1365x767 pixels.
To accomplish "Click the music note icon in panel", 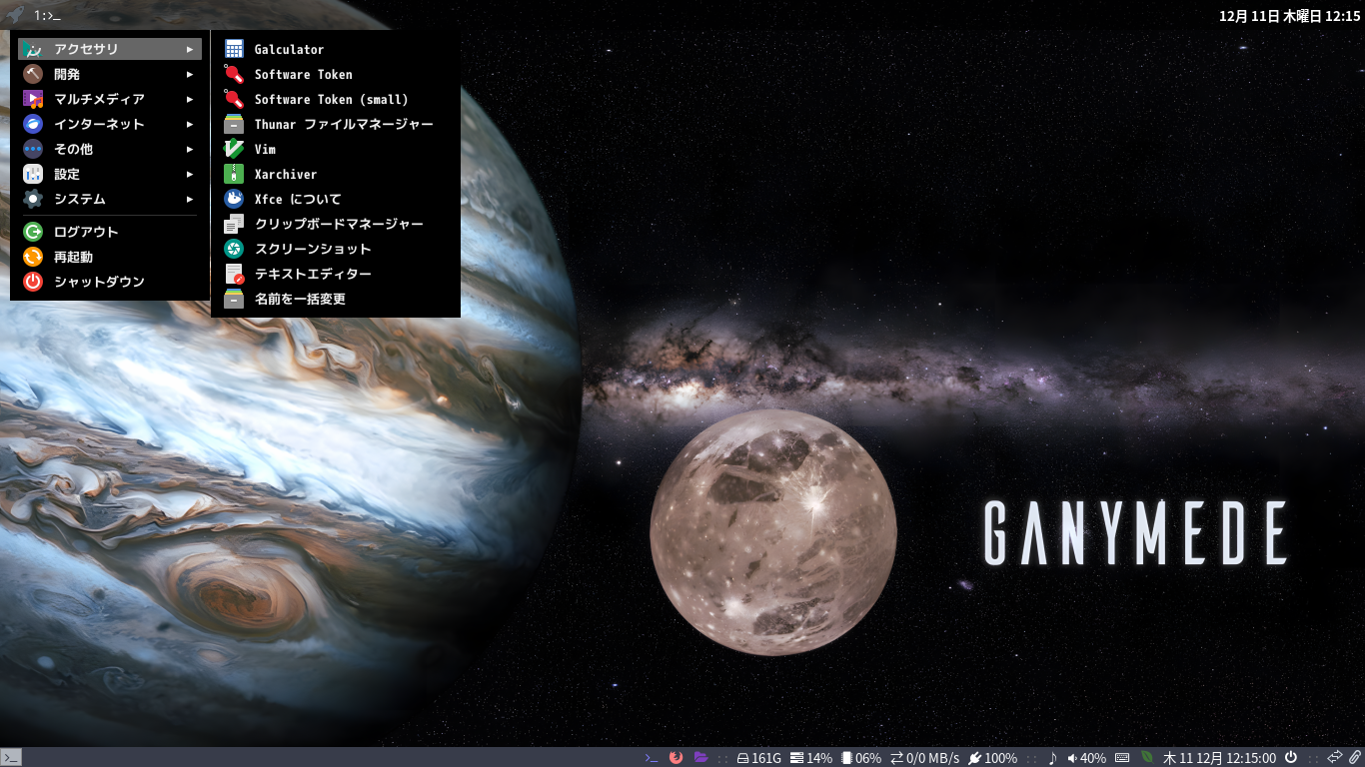I will (1052, 758).
